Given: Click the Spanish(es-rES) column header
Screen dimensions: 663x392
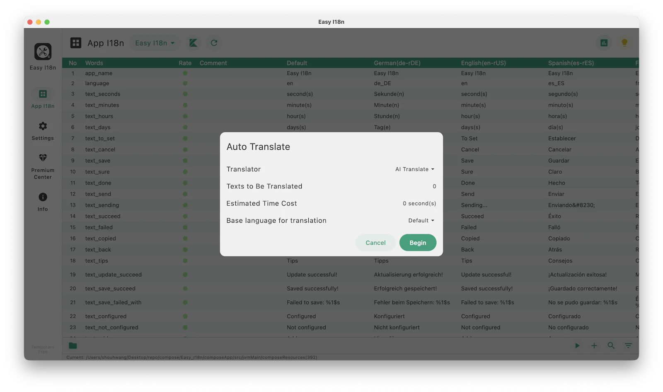Looking at the screenshot, I should pos(571,63).
